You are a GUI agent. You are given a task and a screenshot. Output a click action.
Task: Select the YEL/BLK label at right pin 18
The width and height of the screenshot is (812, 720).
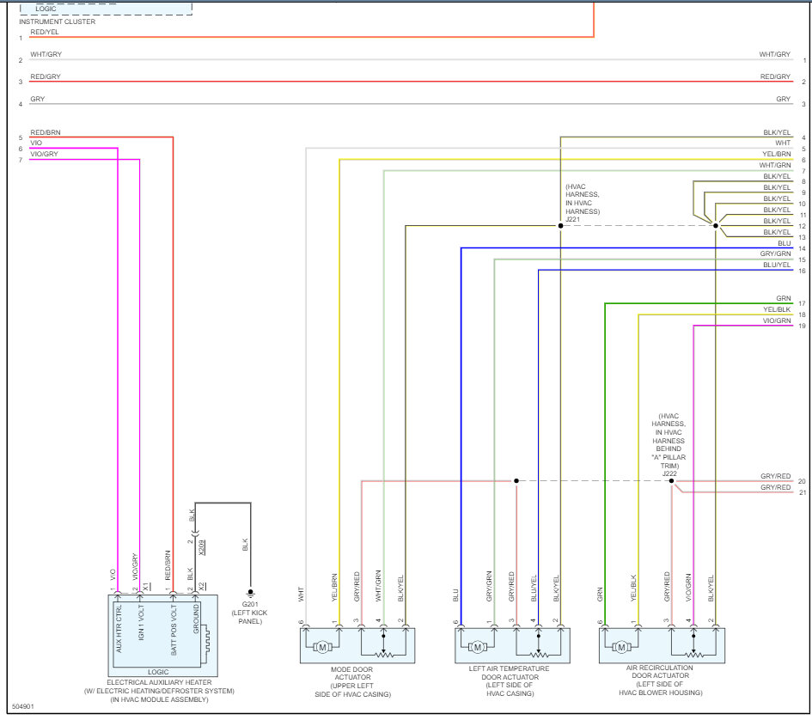click(777, 310)
